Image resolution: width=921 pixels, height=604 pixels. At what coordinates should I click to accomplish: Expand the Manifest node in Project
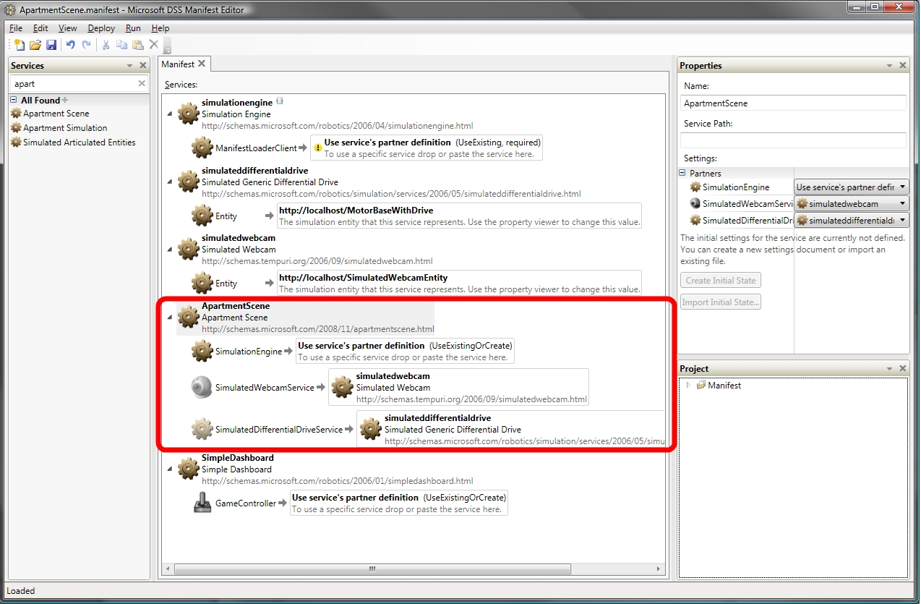(687, 386)
